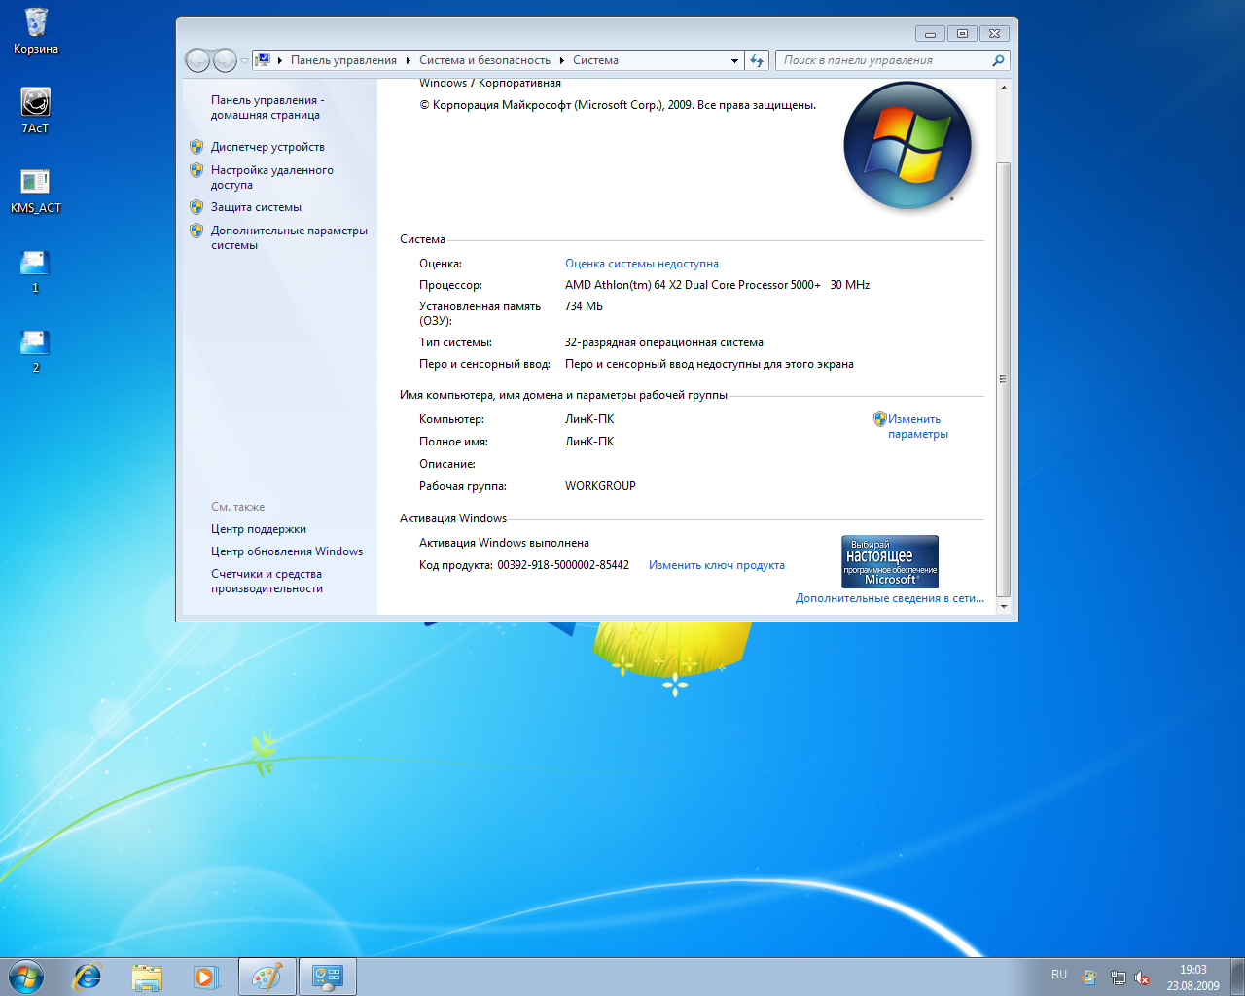This screenshot has width=1245, height=996.
Task: Click Изменить ключ продукта link
Action: [x=717, y=565]
